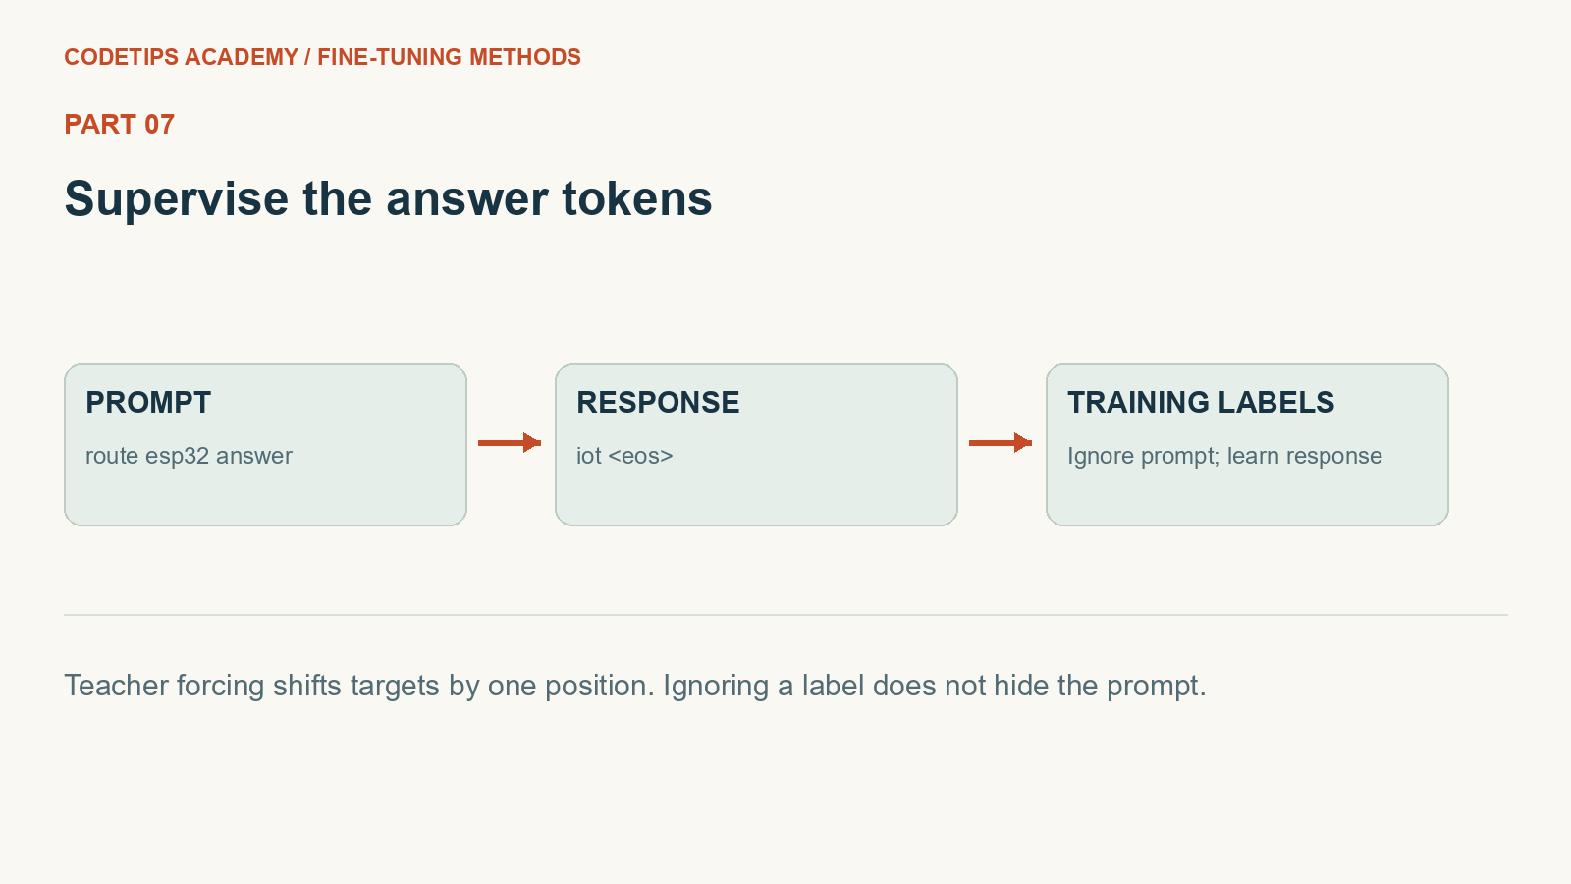
Task: Click the 'Teacher forcing shifts targets' sentence
Action: [x=359, y=686]
